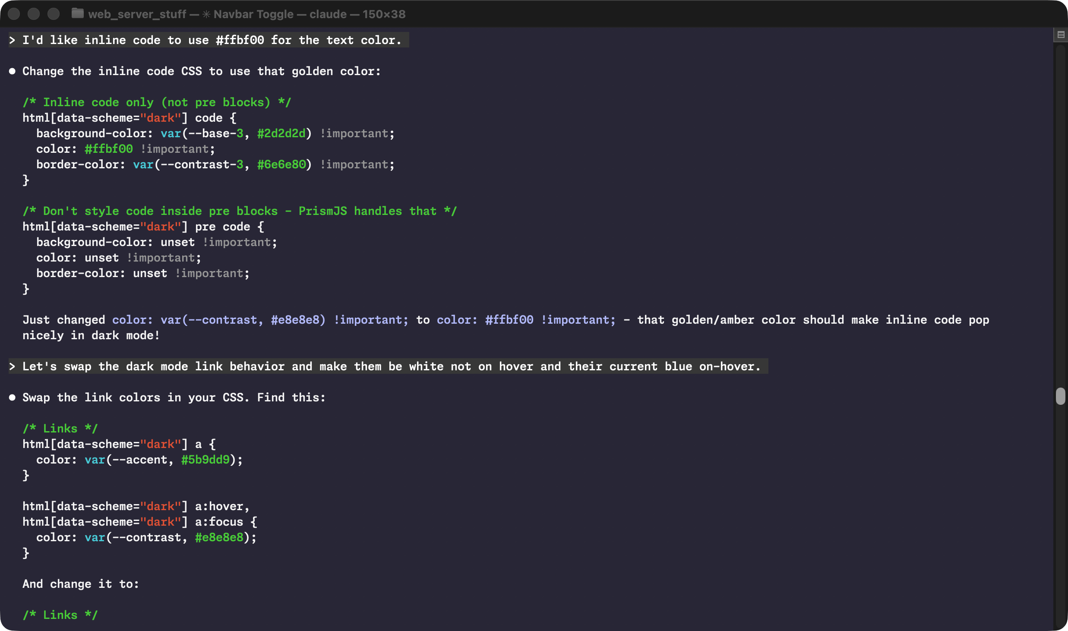Click the 'And change it to:' text
The width and height of the screenshot is (1068, 631).
[x=80, y=584]
